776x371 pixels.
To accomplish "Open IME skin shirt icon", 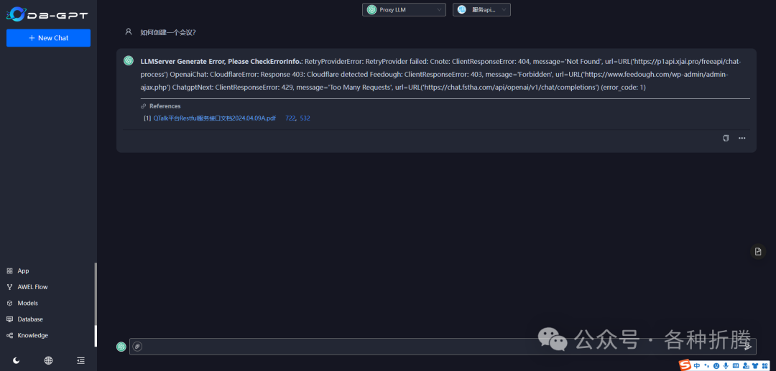I will pos(755,365).
